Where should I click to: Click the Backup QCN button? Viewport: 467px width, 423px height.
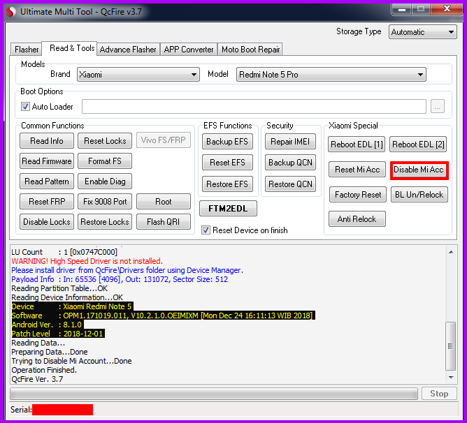(290, 163)
